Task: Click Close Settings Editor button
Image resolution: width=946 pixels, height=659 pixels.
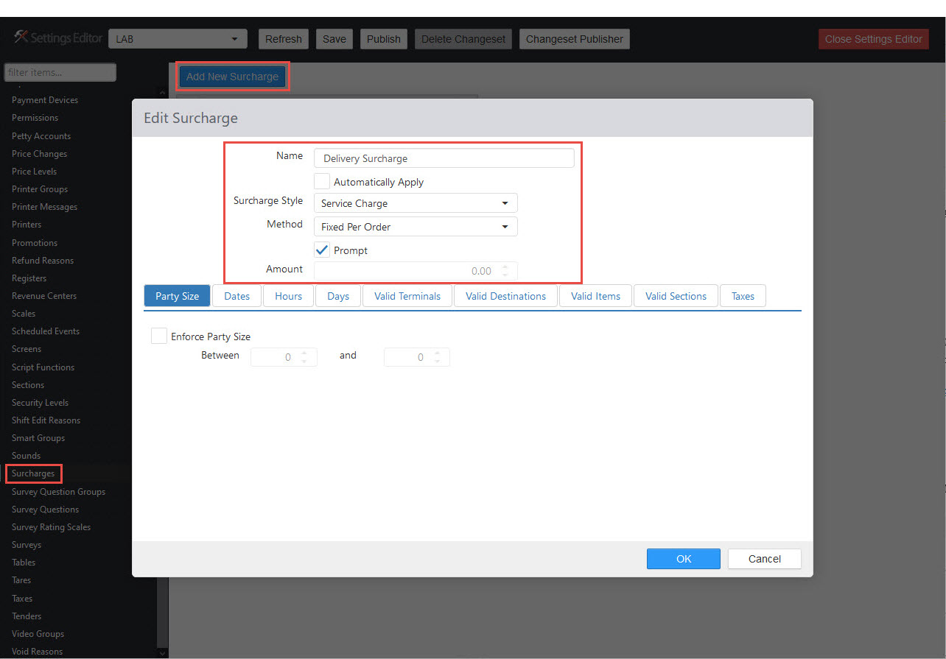Action: point(873,39)
